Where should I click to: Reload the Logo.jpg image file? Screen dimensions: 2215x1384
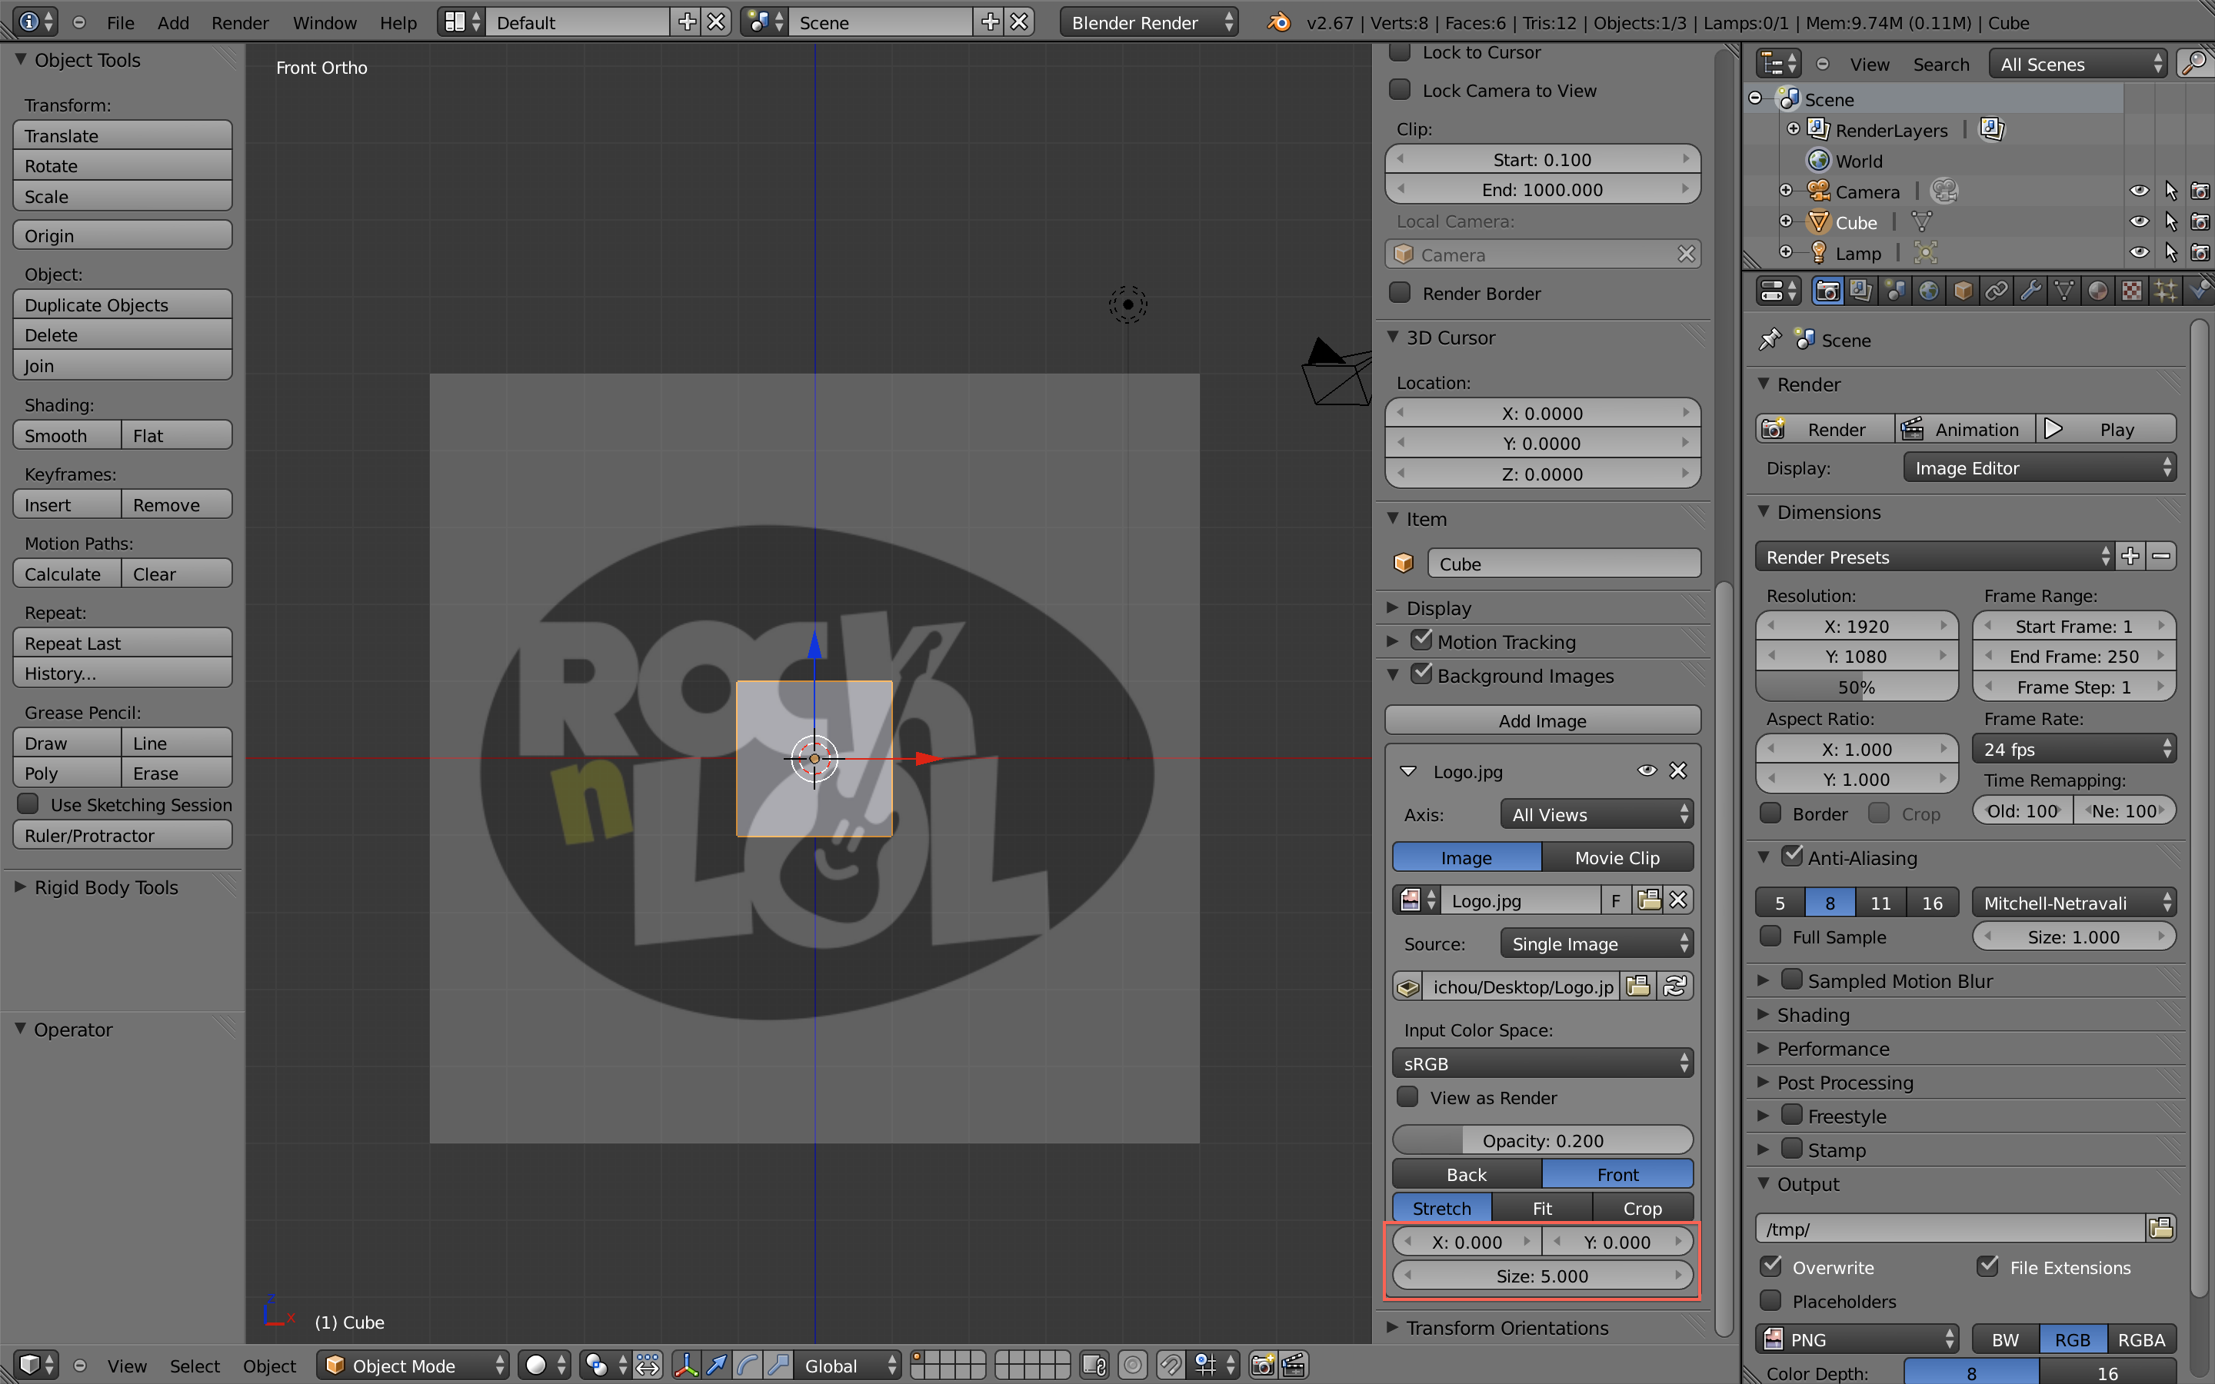(x=1675, y=986)
